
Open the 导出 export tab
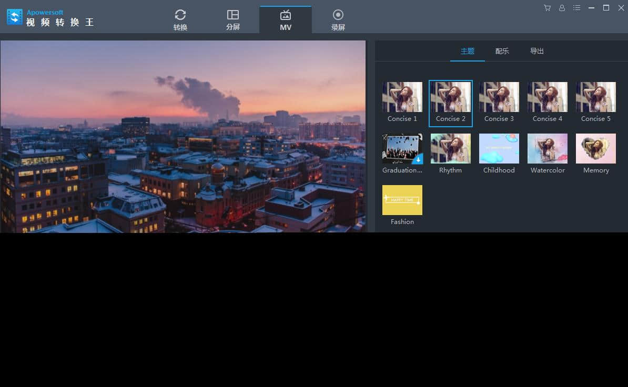click(537, 51)
